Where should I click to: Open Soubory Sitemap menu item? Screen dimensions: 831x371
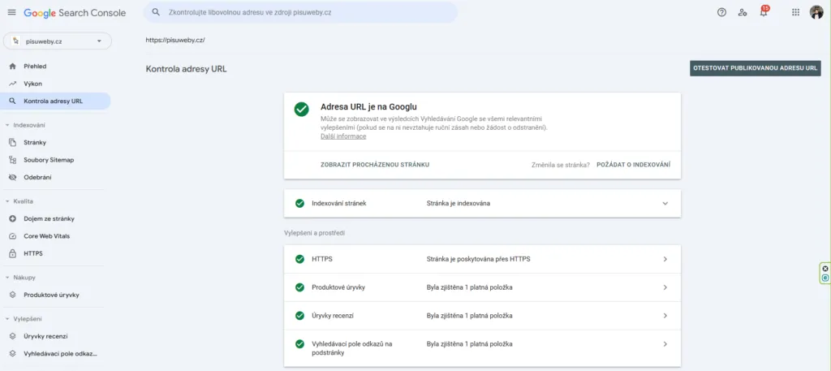tap(55, 160)
